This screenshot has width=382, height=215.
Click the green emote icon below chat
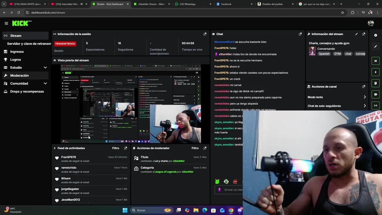tap(217, 182)
